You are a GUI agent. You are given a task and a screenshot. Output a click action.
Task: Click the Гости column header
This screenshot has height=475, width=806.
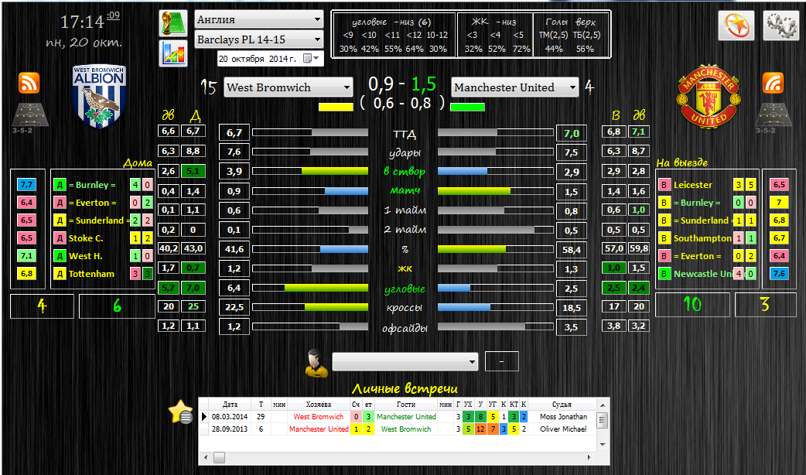pyautogui.click(x=406, y=405)
